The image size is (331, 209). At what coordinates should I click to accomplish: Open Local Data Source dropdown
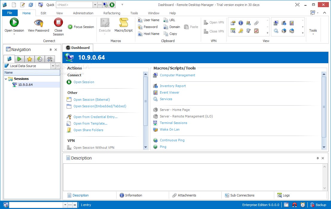[53, 66]
